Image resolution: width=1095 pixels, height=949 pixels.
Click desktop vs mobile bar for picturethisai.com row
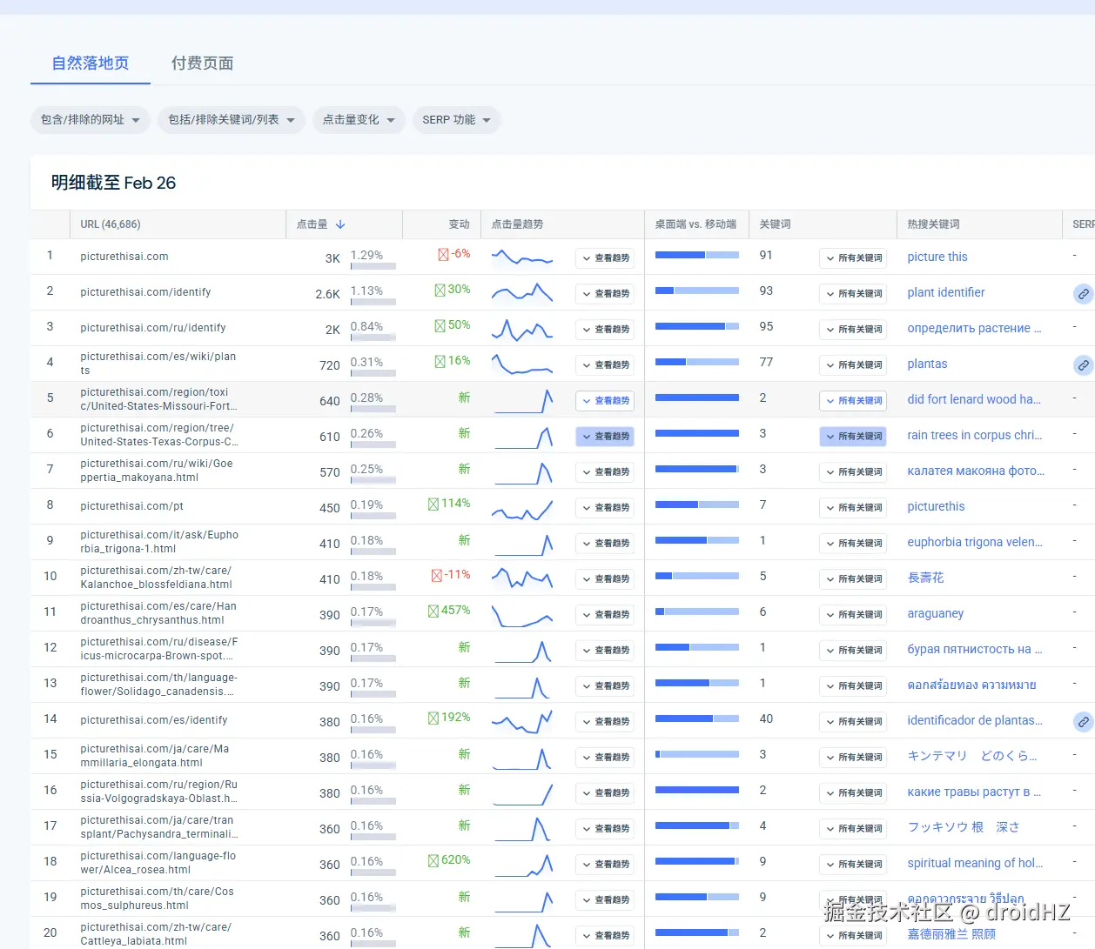click(x=697, y=255)
